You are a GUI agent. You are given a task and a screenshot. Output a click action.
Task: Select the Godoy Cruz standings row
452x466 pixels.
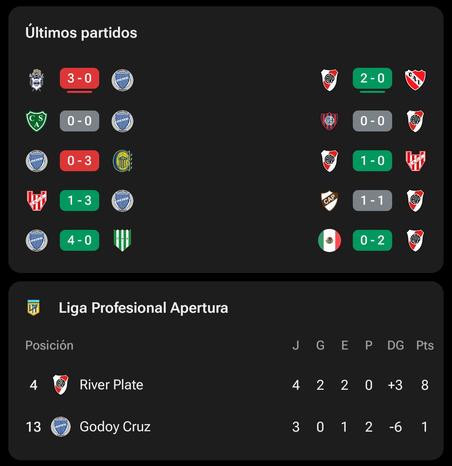pyautogui.click(x=226, y=427)
